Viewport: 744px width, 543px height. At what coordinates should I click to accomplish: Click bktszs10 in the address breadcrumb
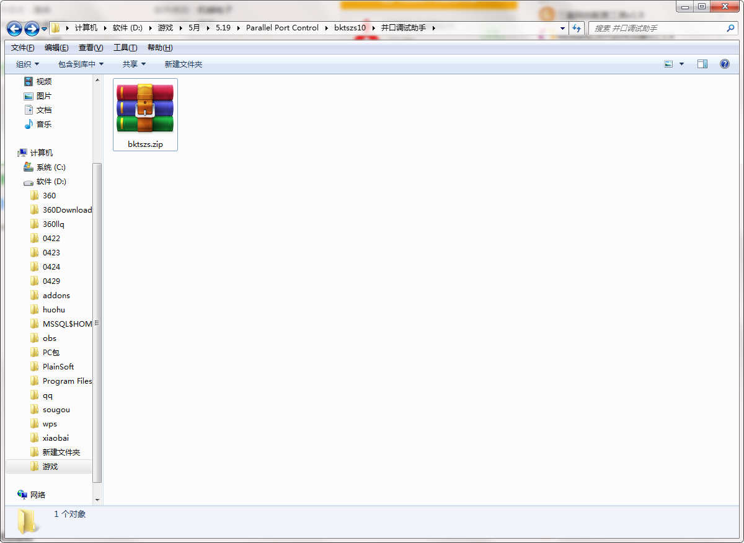tap(350, 28)
